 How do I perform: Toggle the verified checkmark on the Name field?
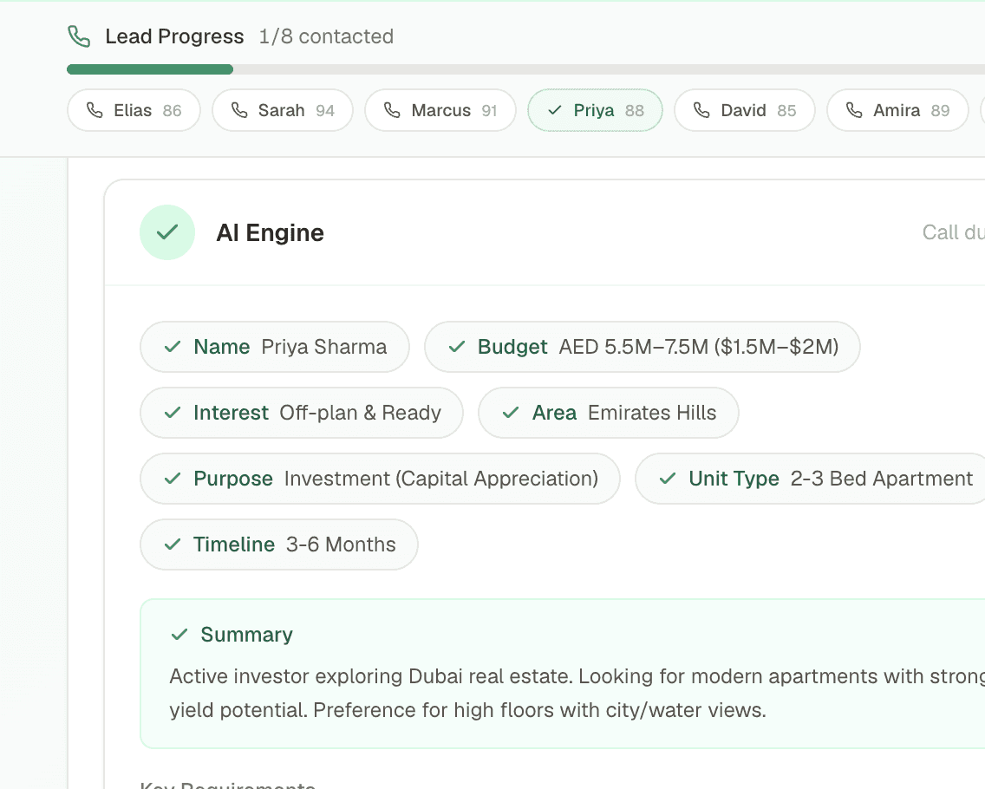[172, 347]
